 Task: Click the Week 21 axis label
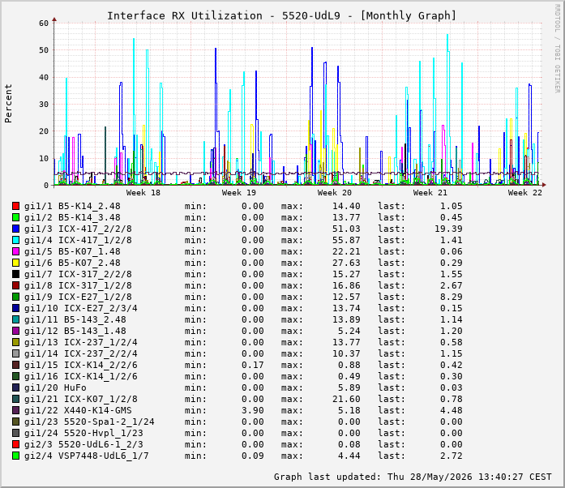[x=430, y=193]
